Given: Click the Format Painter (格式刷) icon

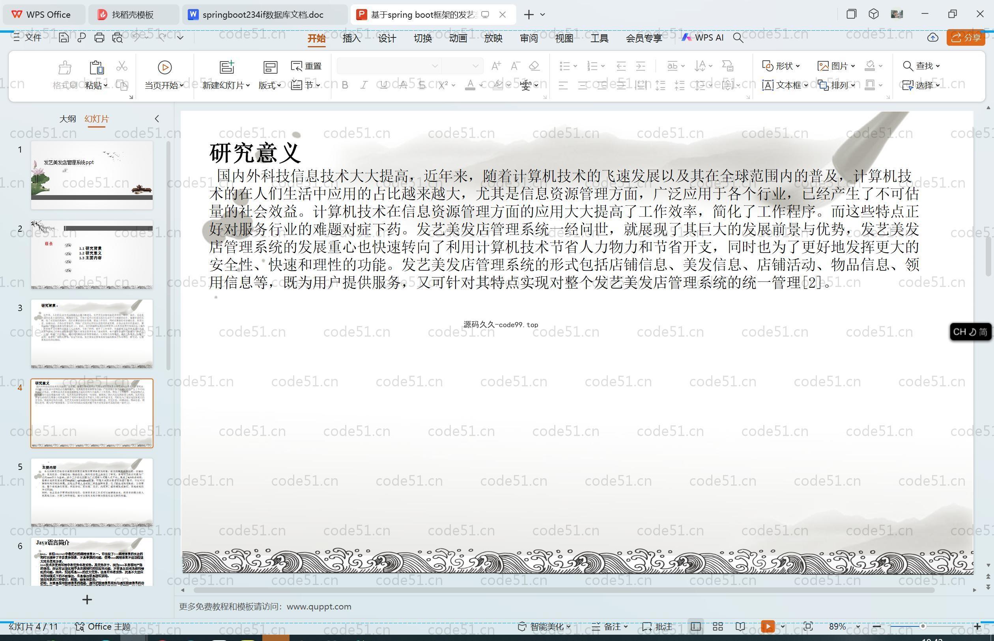Looking at the screenshot, I should click(x=65, y=67).
